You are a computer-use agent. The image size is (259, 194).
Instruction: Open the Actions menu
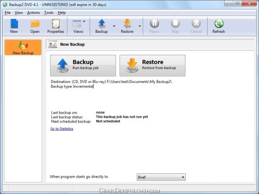point(33,13)
